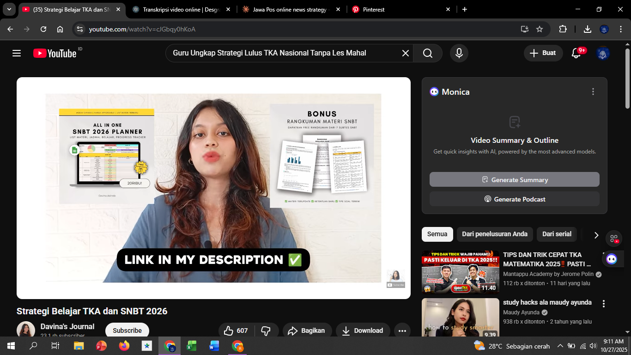
Task: Open the Chrome extensions puzzle icon
Action: tap(563, 29)
